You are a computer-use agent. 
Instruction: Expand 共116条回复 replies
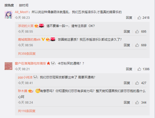pos(27,111)
